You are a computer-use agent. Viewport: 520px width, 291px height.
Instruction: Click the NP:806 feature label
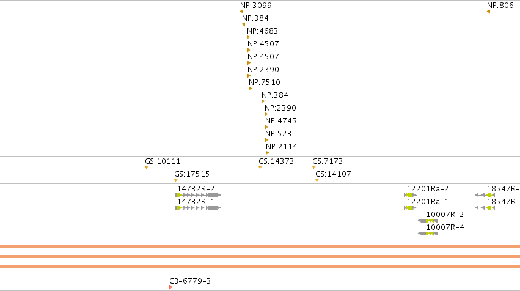click(500, 6)
